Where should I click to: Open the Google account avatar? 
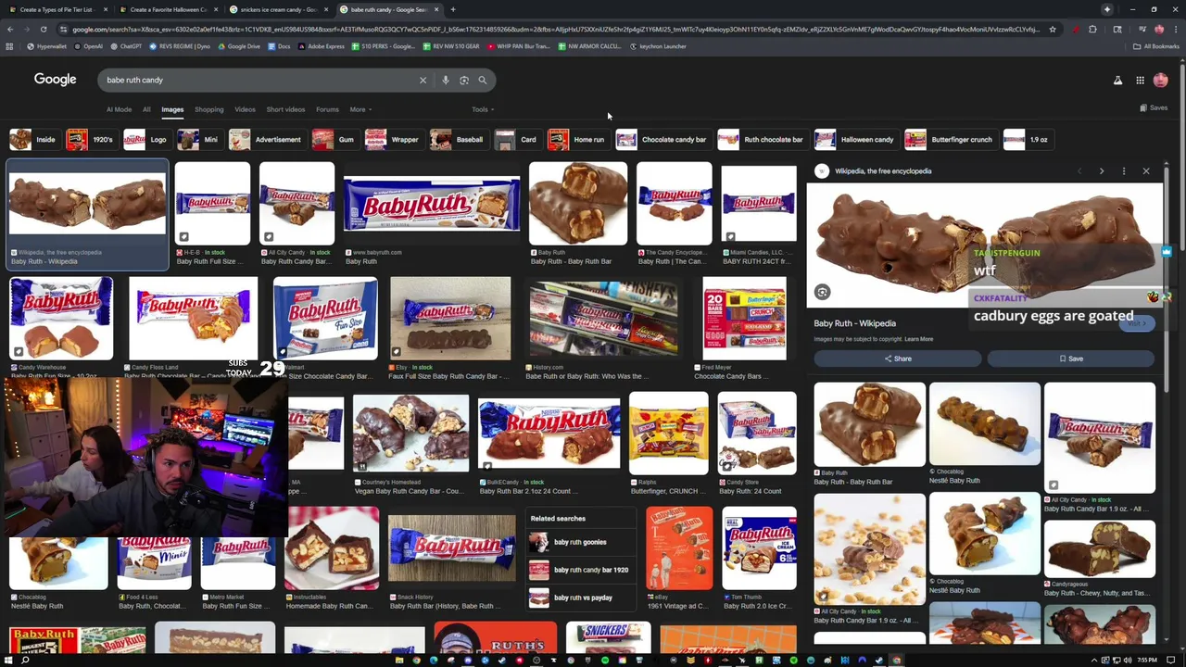point(1160,81)
